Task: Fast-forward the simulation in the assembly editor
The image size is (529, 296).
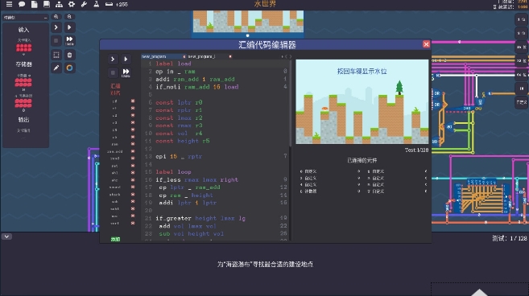Action: 126,72
